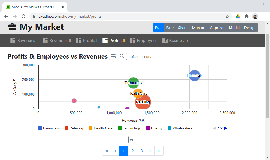
Task: Toggle Technology legend green swatch
Action: coord(120,128)
